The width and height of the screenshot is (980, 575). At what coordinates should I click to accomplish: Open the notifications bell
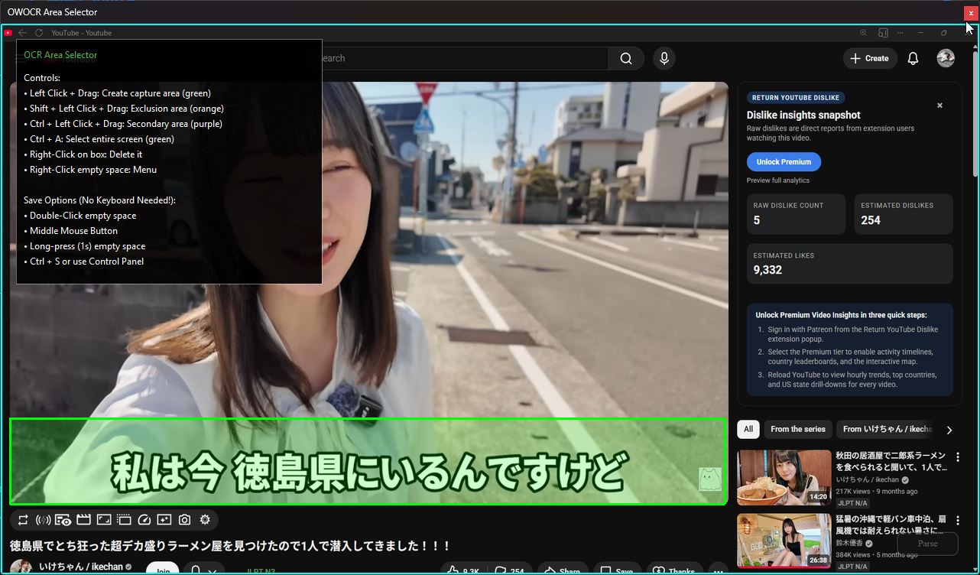click(913, 59)
